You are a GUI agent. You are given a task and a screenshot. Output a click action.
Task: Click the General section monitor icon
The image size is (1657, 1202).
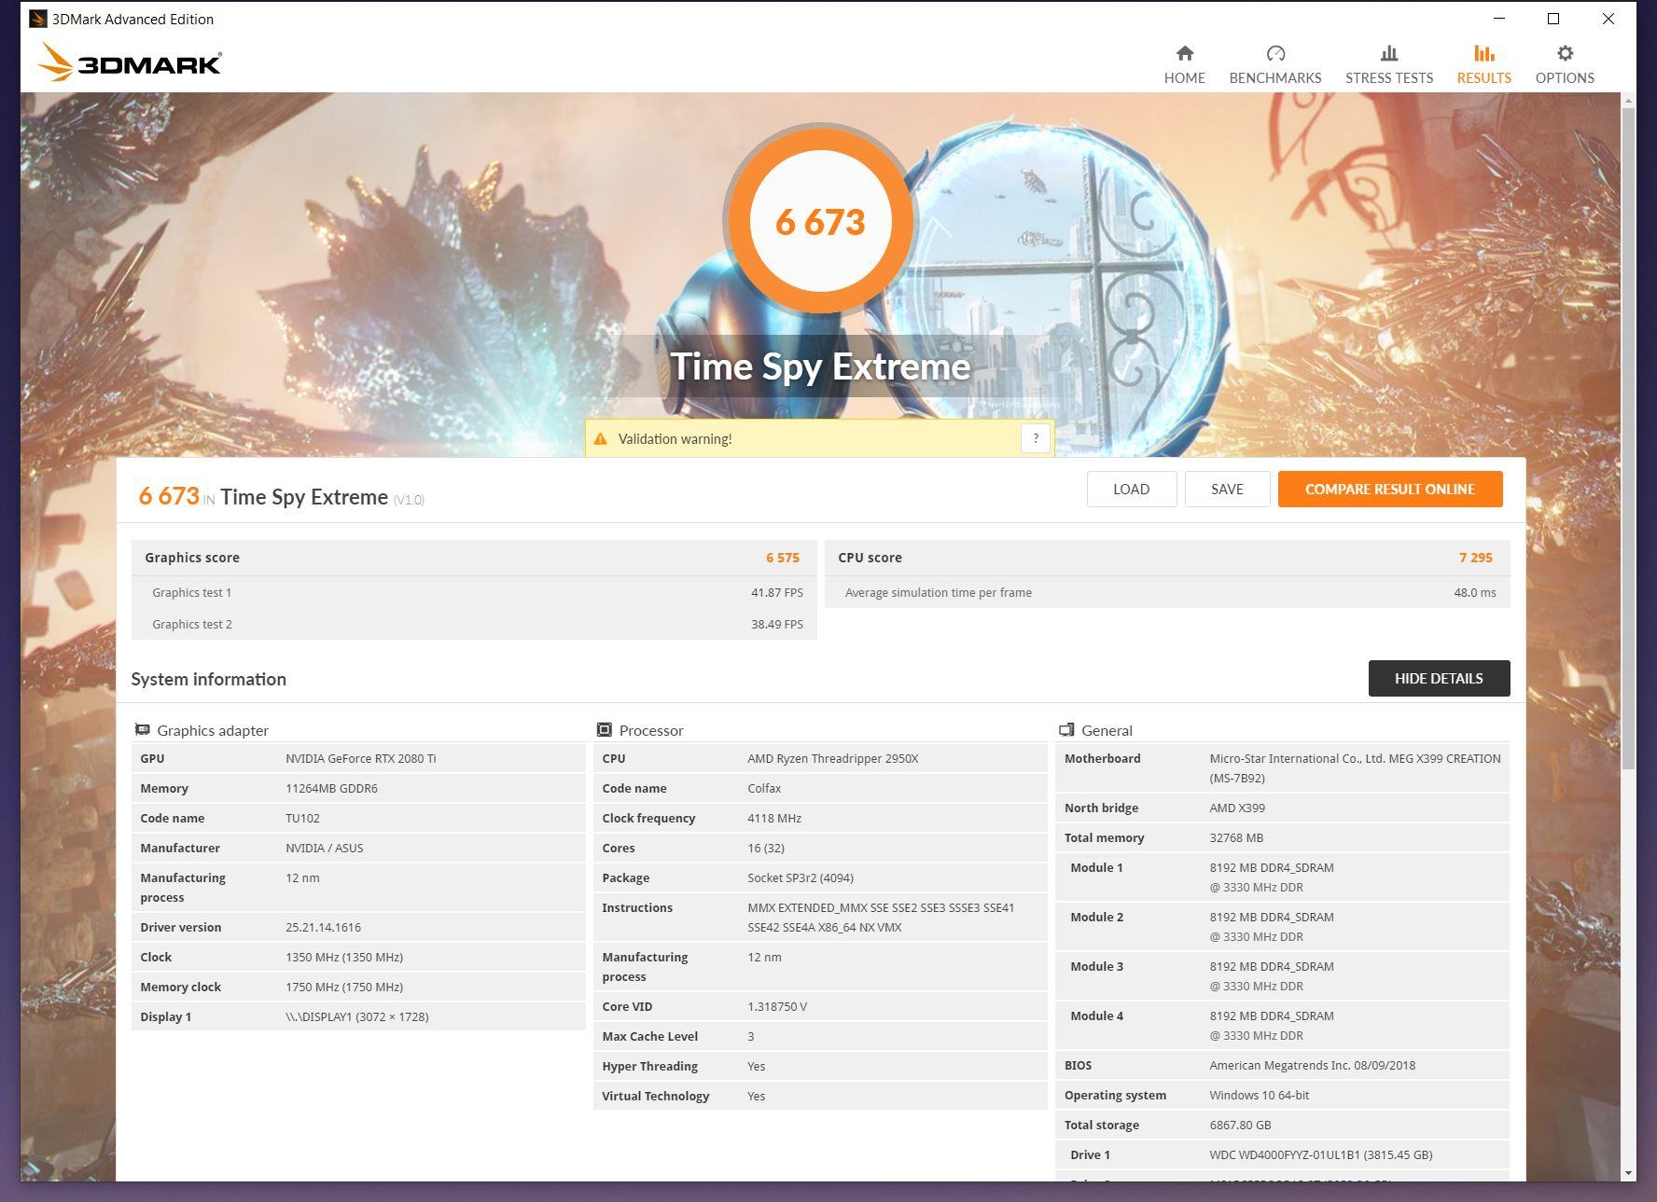(x=1066, y=729)
